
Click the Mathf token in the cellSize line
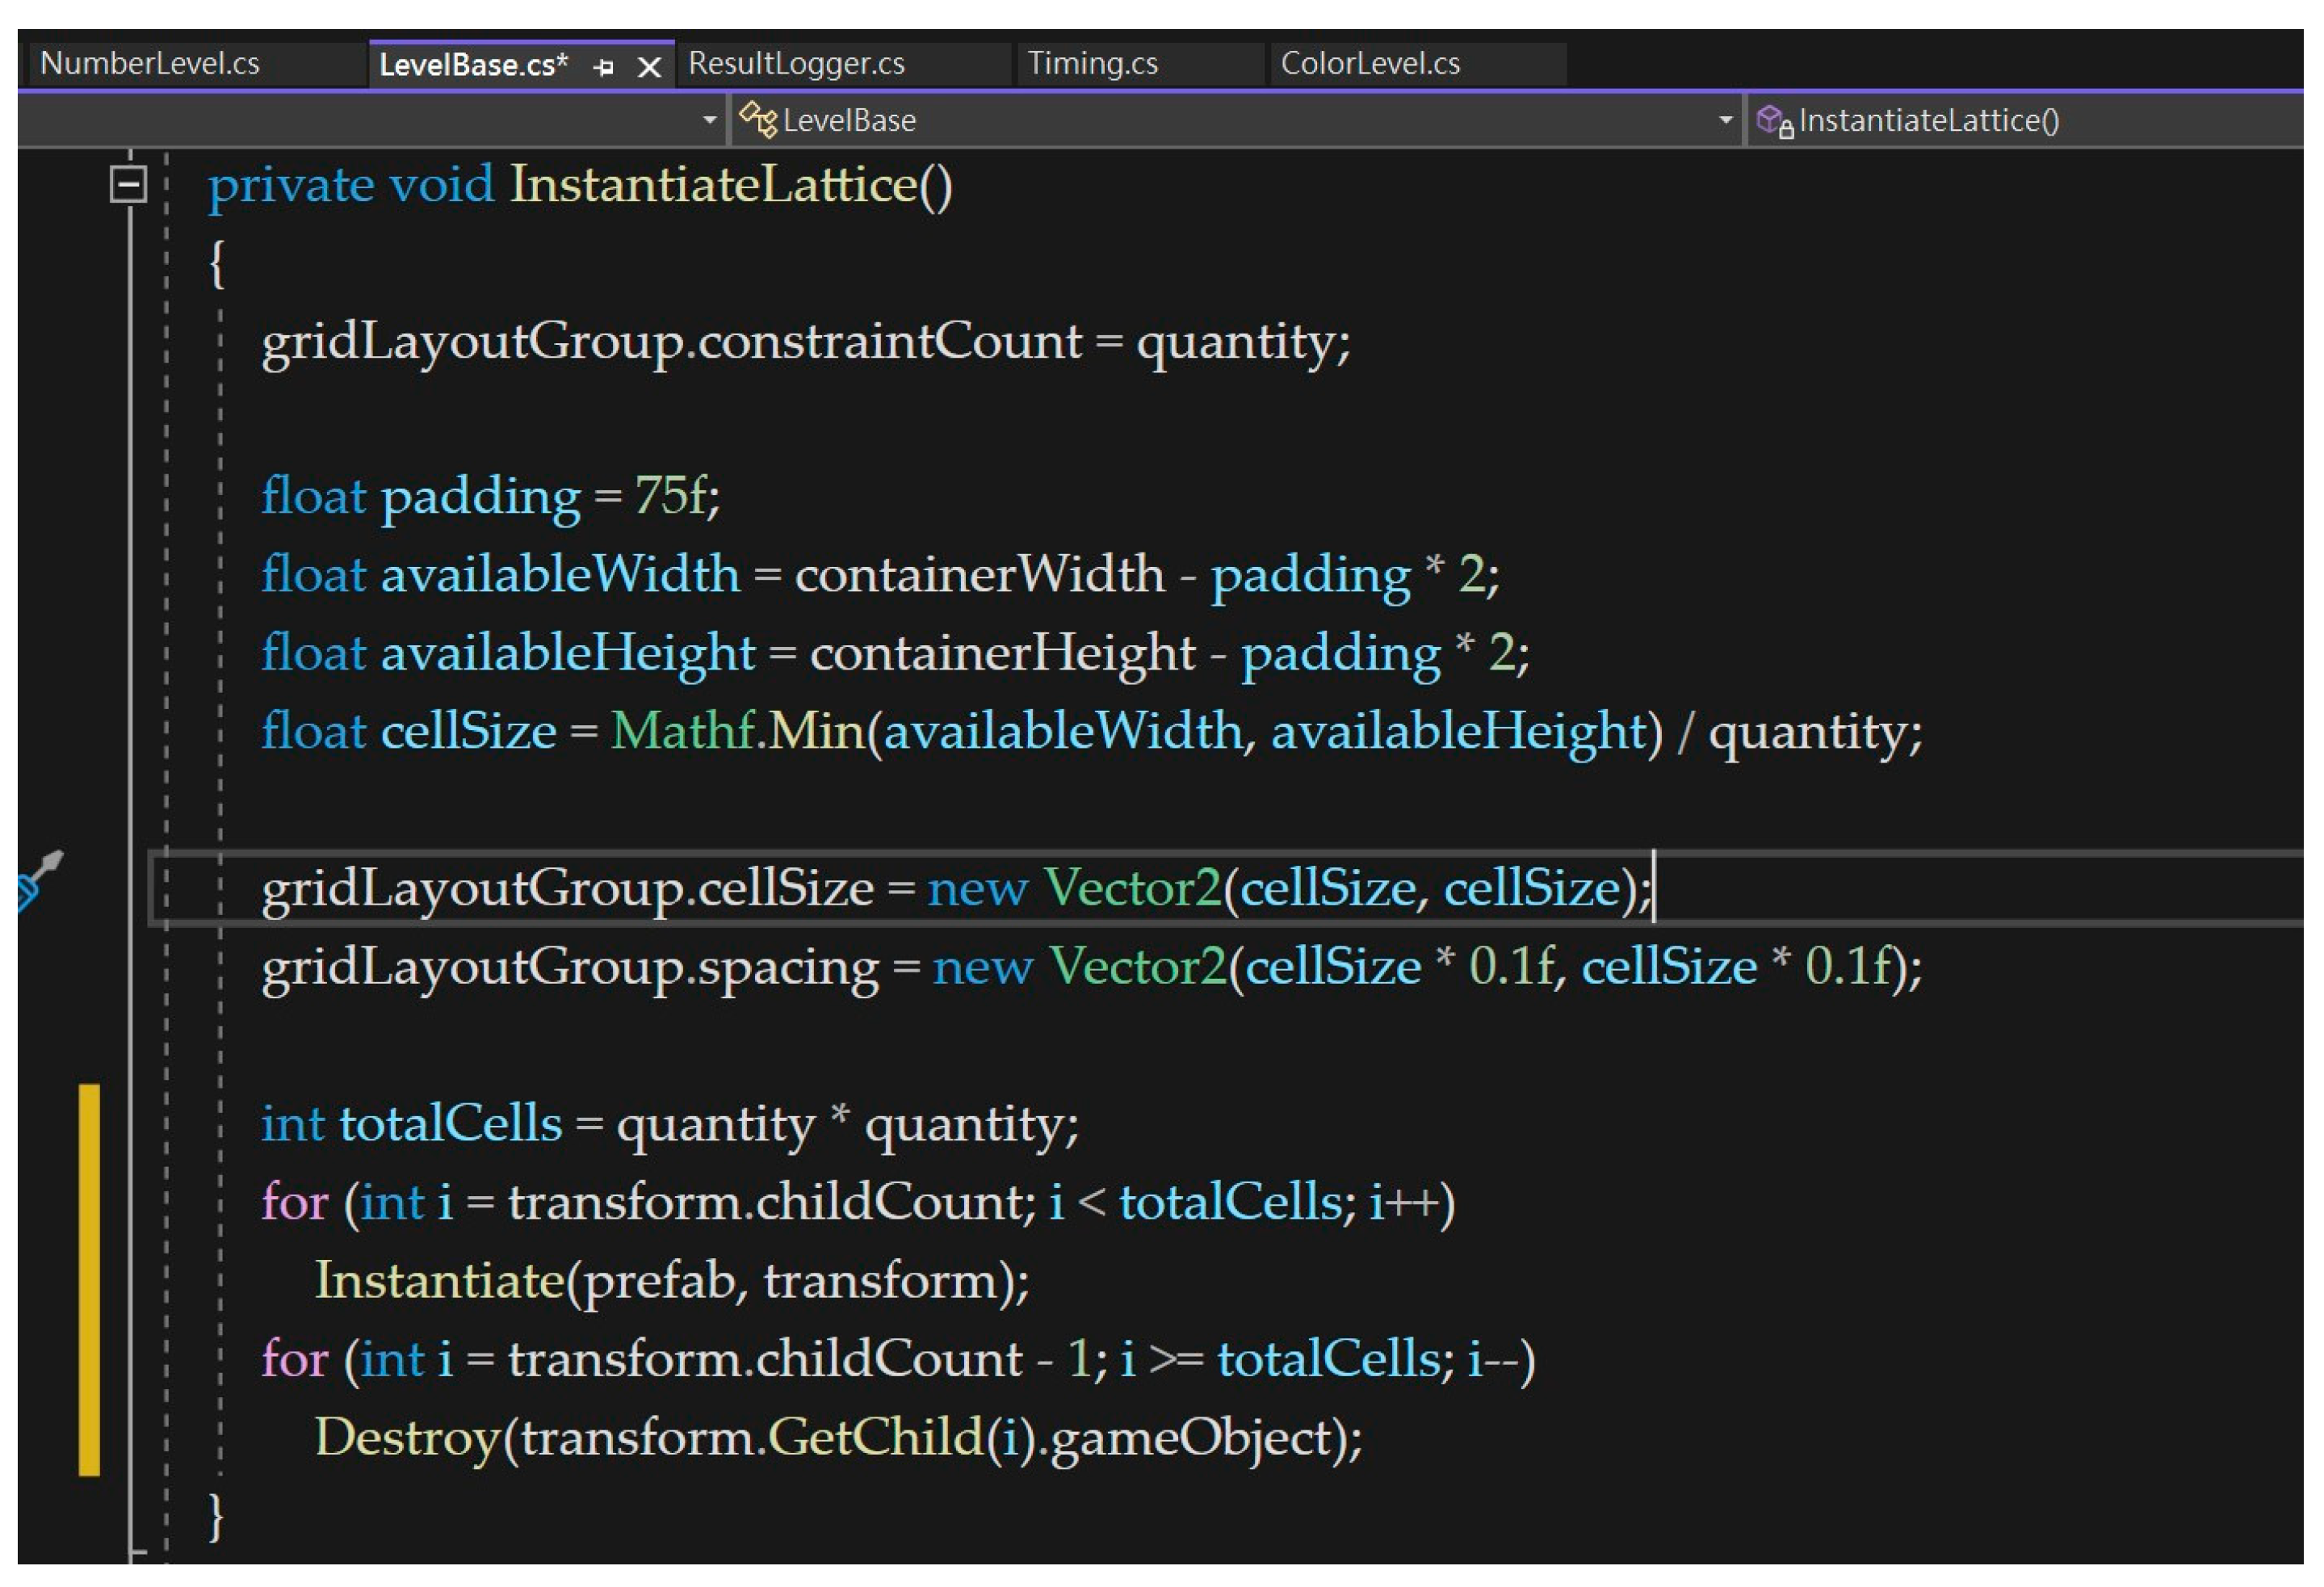(x=682, y=731)
